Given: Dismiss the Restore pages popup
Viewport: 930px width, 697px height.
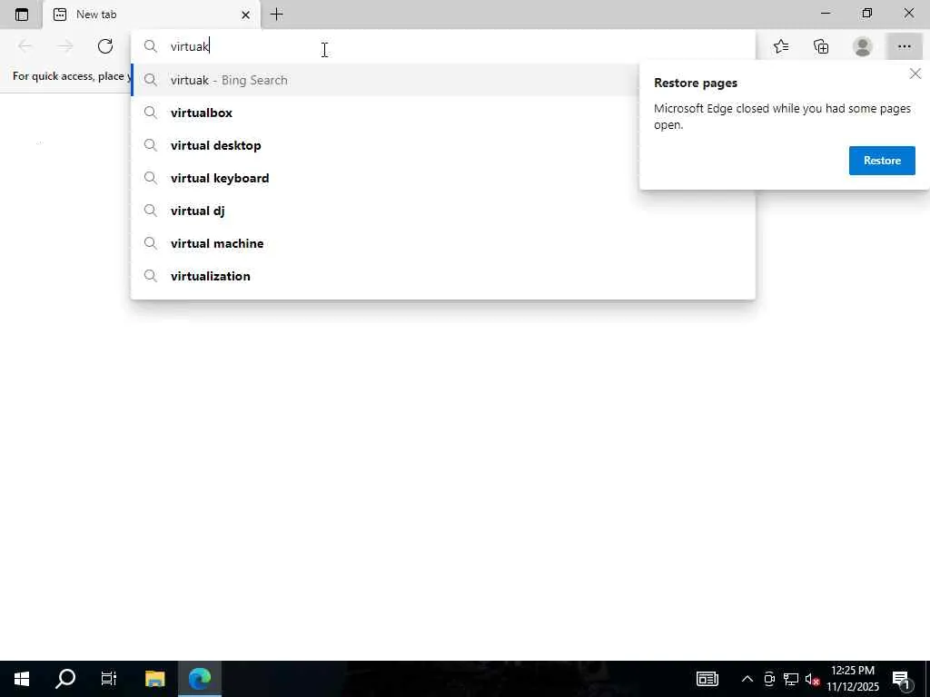Looking at the screenshot, I should coord(915,74).
